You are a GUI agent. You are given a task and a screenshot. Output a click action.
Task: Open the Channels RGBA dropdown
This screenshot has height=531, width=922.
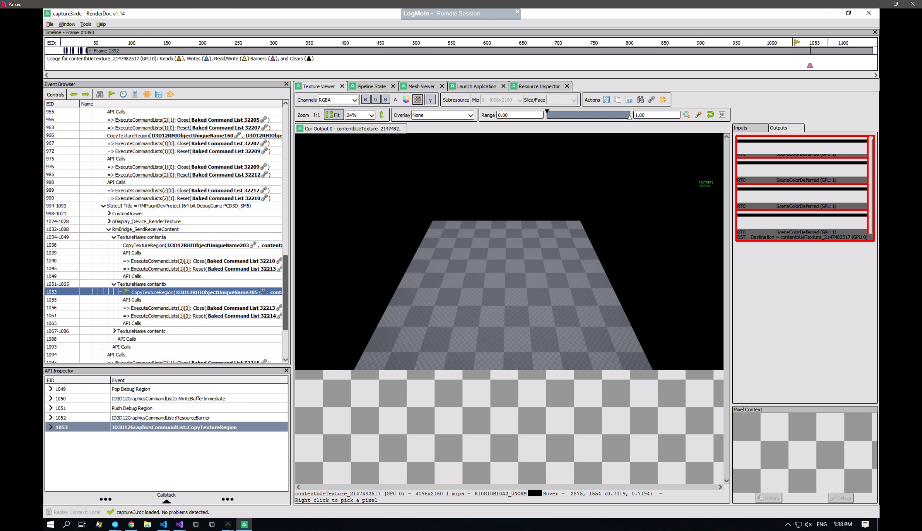tap(338, 100)
